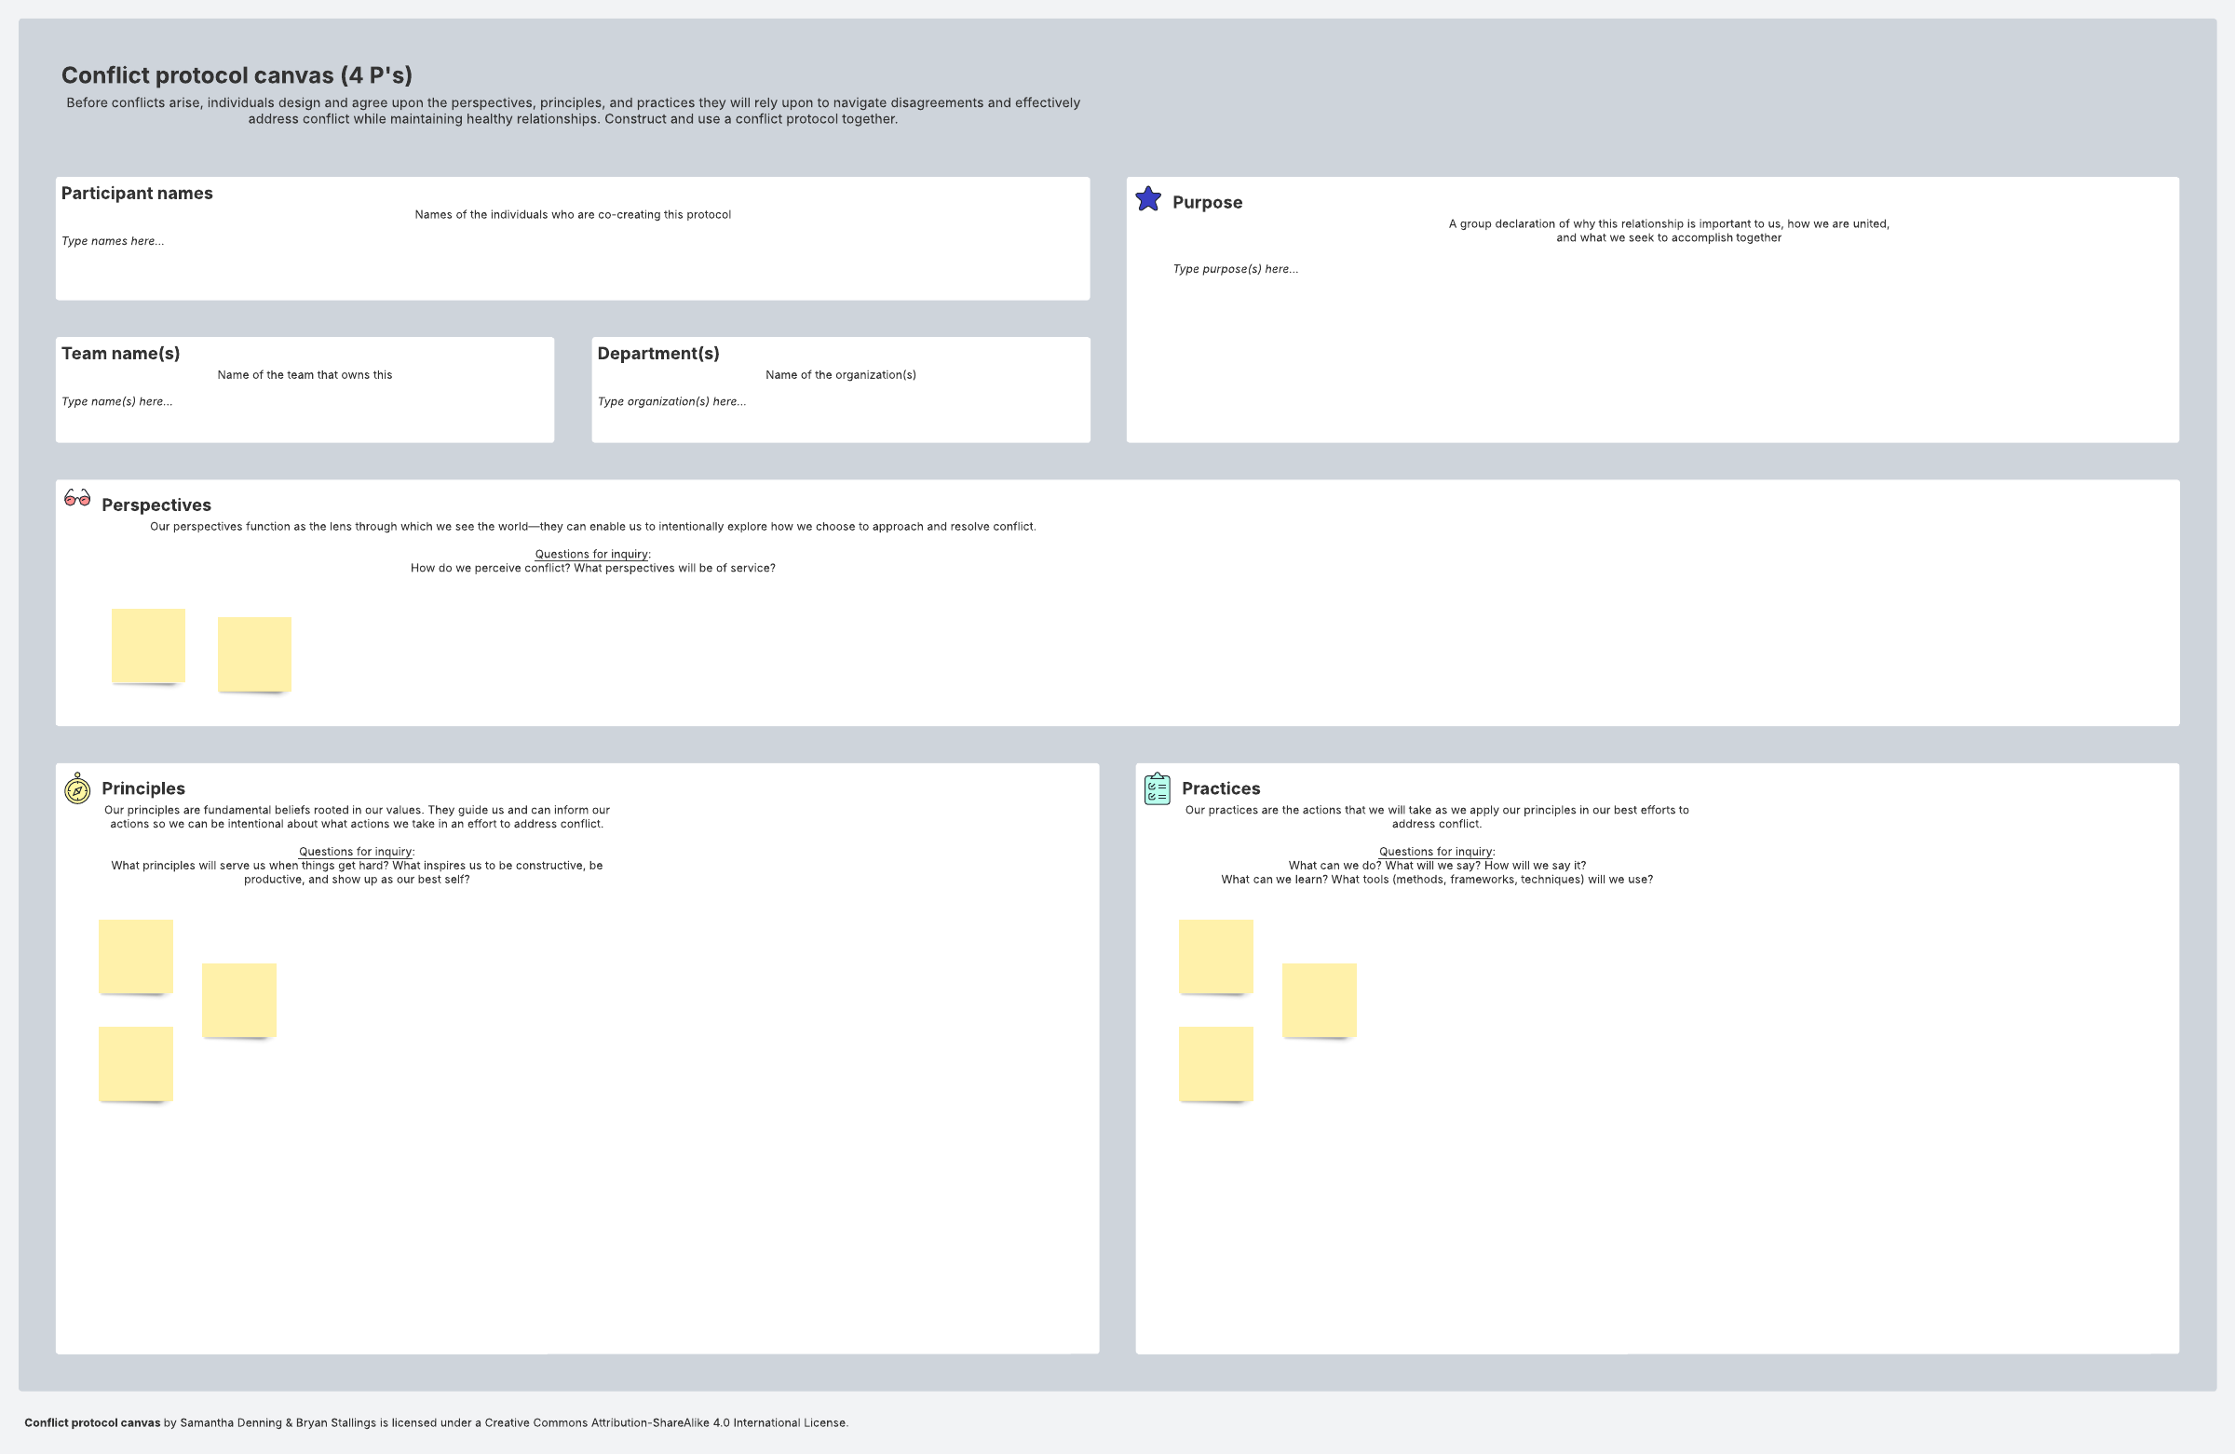
Task: Select right sticky note in Principles
Action: (x=239, y=1000)
